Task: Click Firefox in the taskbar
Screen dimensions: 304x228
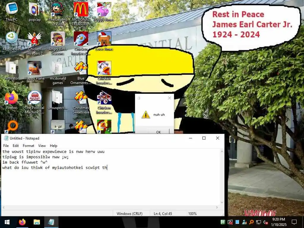Action: pos(22,222)
